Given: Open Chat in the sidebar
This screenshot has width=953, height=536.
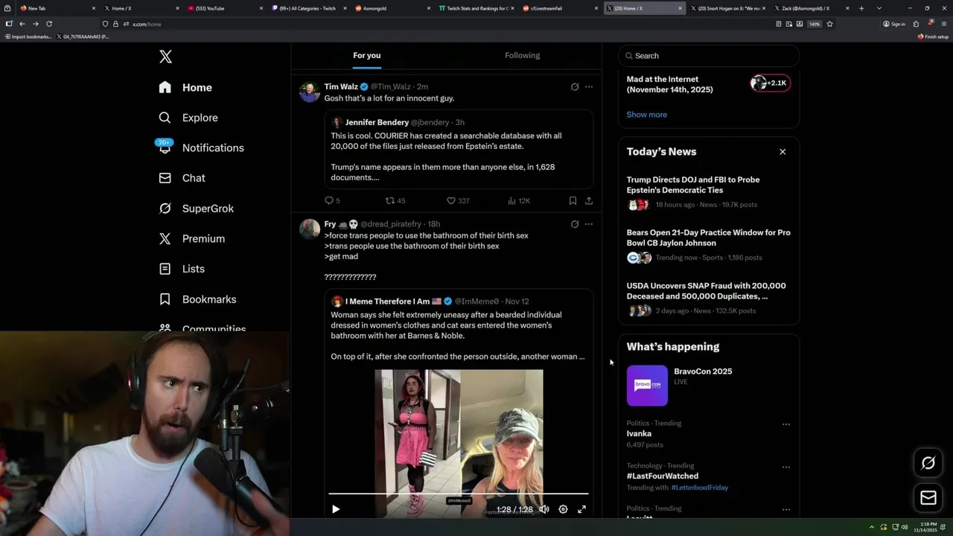Looking at the screenshot, I should [x=182, y=178].
